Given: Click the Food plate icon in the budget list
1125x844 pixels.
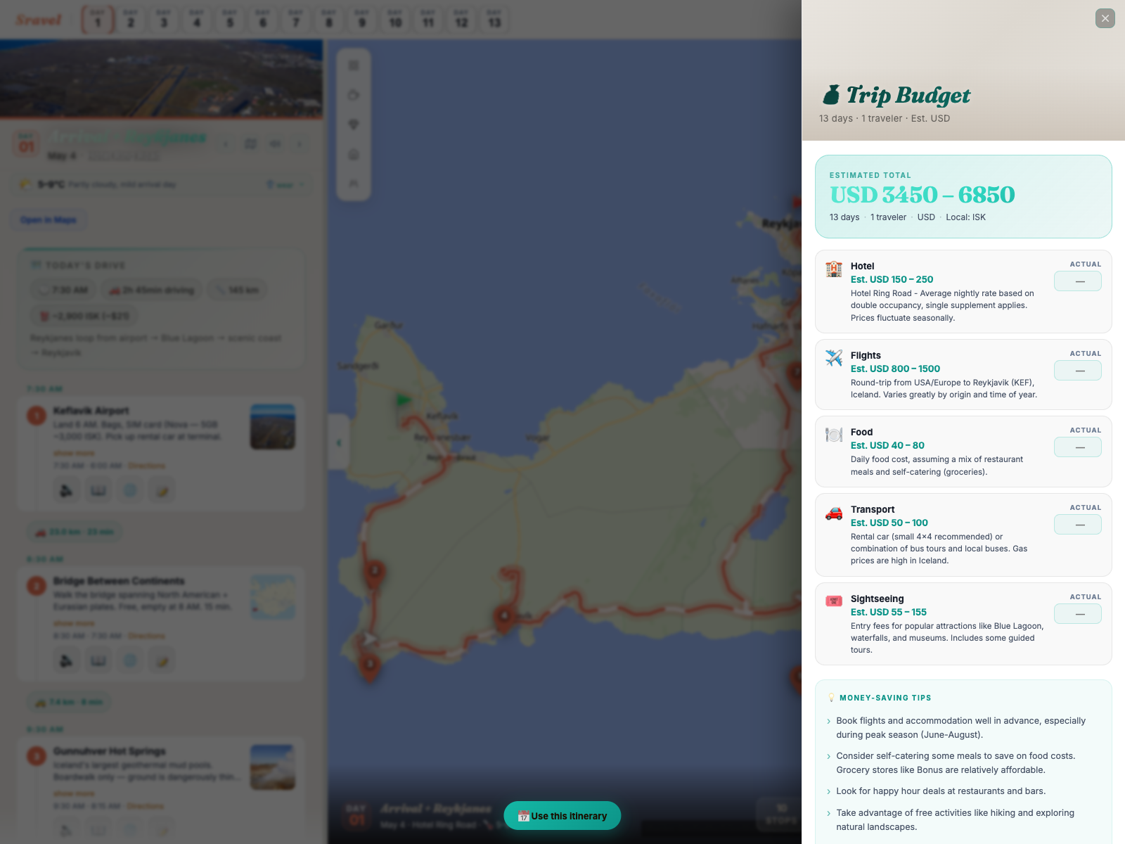Looking at the screenshot, I should coord(834,435).
